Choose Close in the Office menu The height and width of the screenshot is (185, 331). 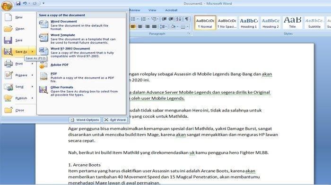click(19, 110)
